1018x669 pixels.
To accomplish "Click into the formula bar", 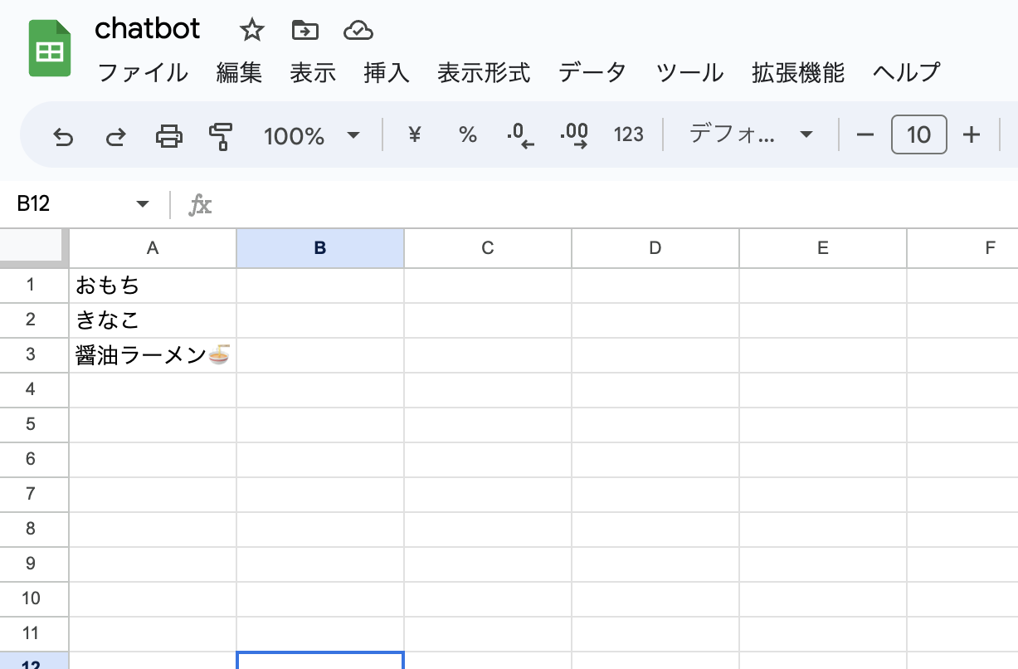I will pos(614,204).
